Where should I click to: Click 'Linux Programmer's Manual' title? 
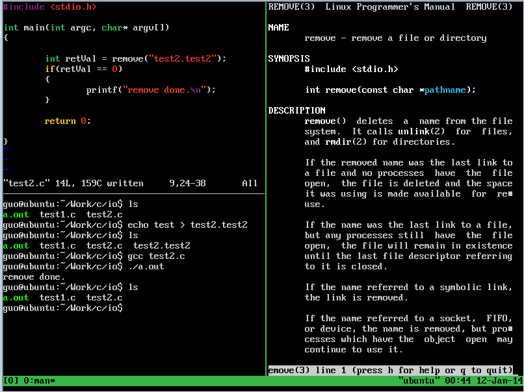point(390,6)
